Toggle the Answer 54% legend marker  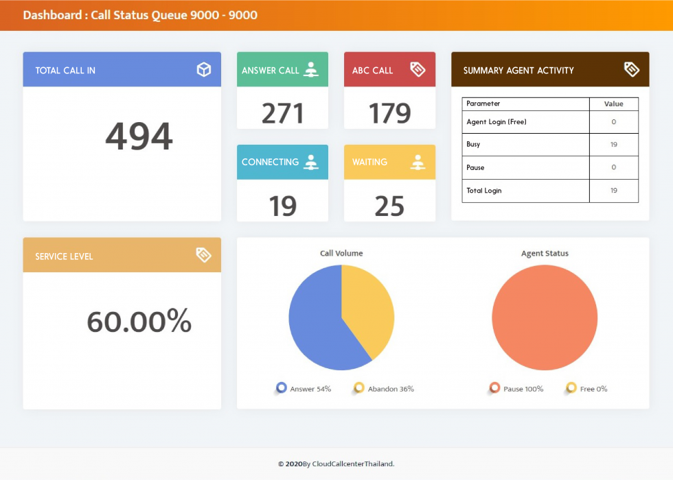tap(282, 388)
